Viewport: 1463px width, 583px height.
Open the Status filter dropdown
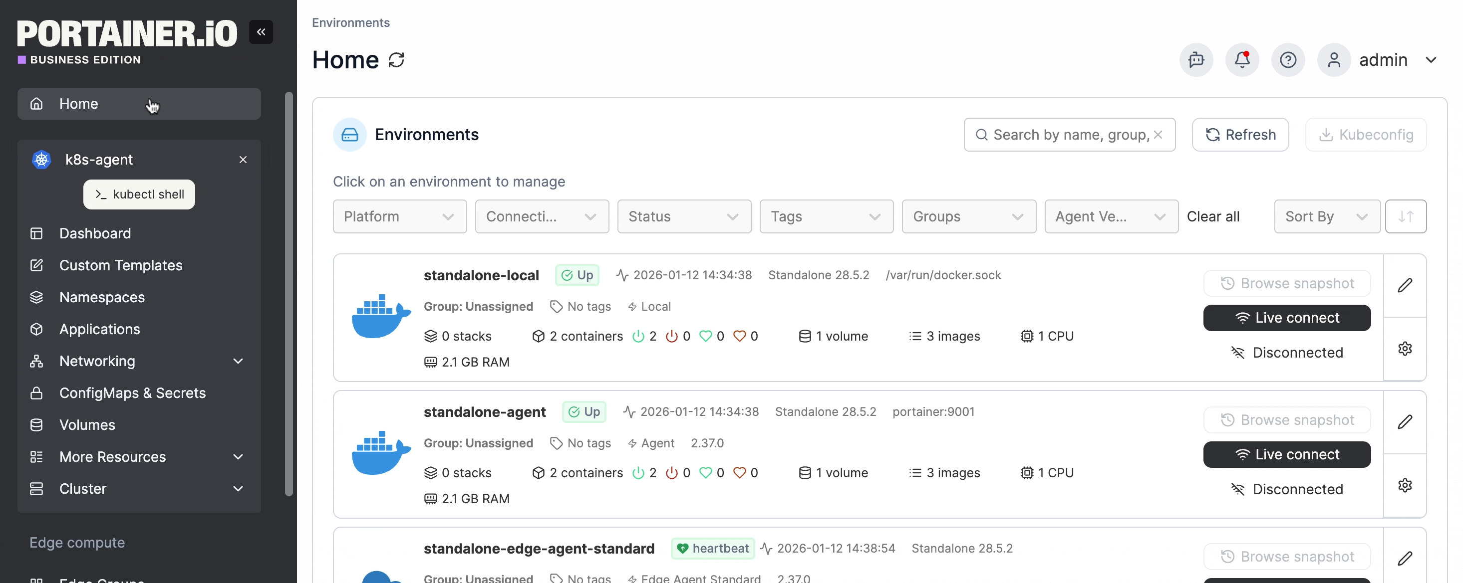(684, 216)
